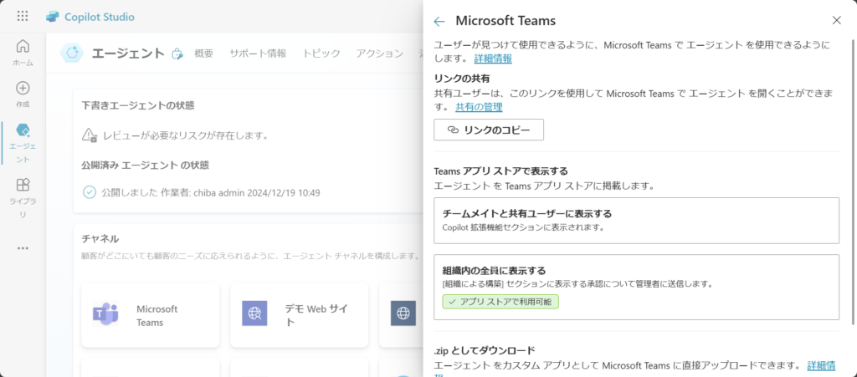The image size is (857, 377).
Task: Open the デモ Web サイト channel card
Action: tap(299, 315)
